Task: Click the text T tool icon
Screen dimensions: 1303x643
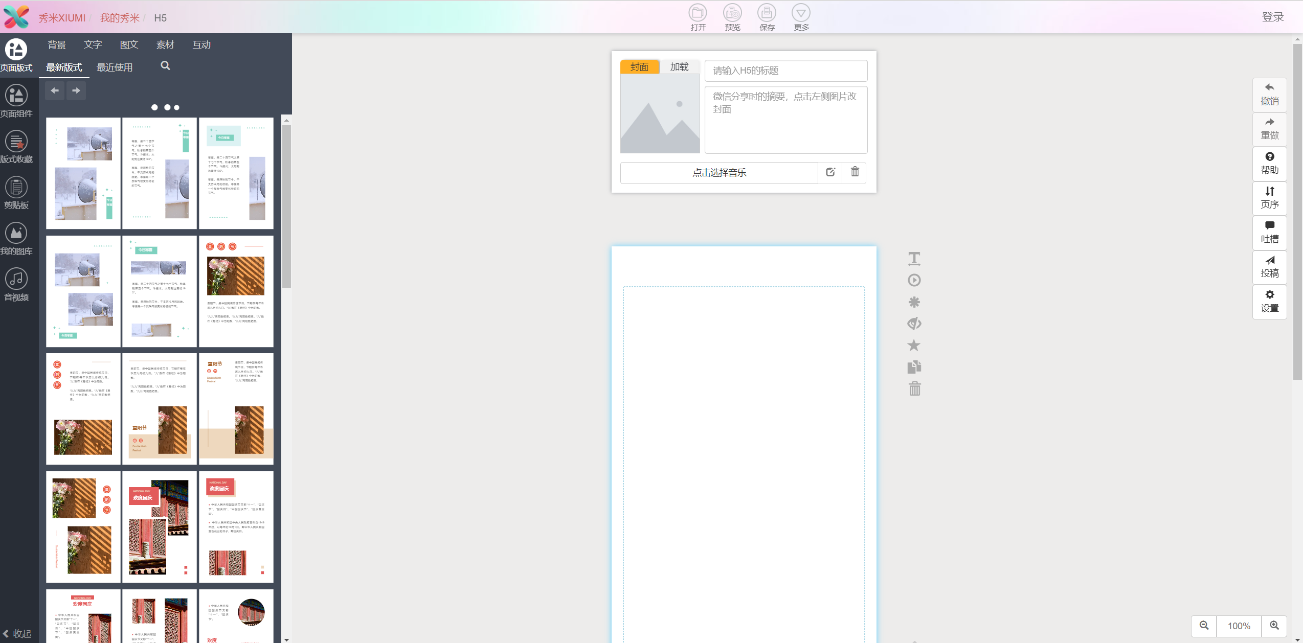Action: click(x=914, y=259)
